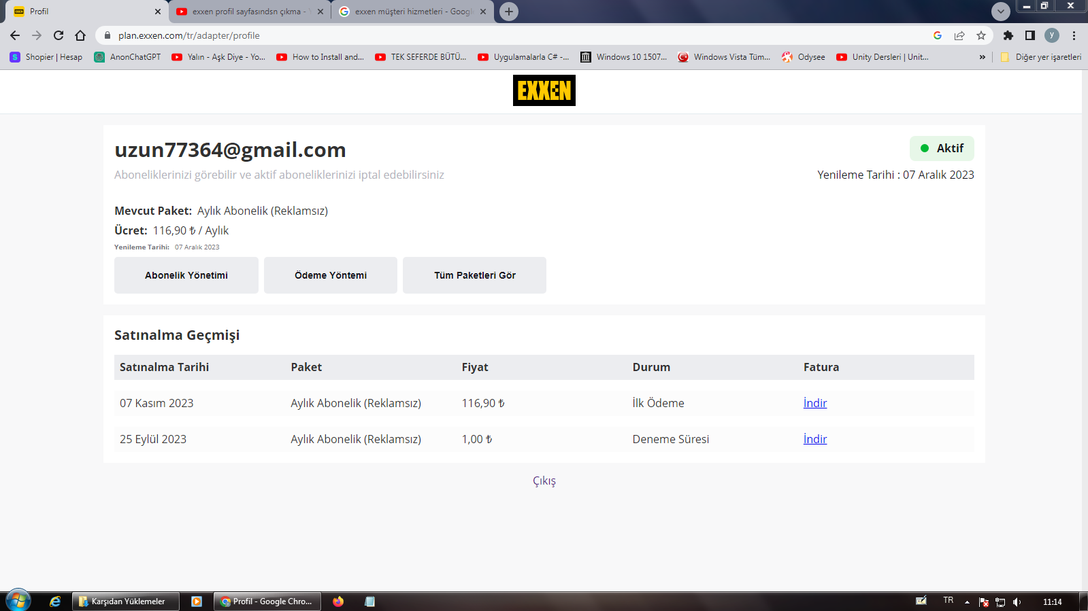
Task: Go forward in browser history
Action: tap(37, 35)
